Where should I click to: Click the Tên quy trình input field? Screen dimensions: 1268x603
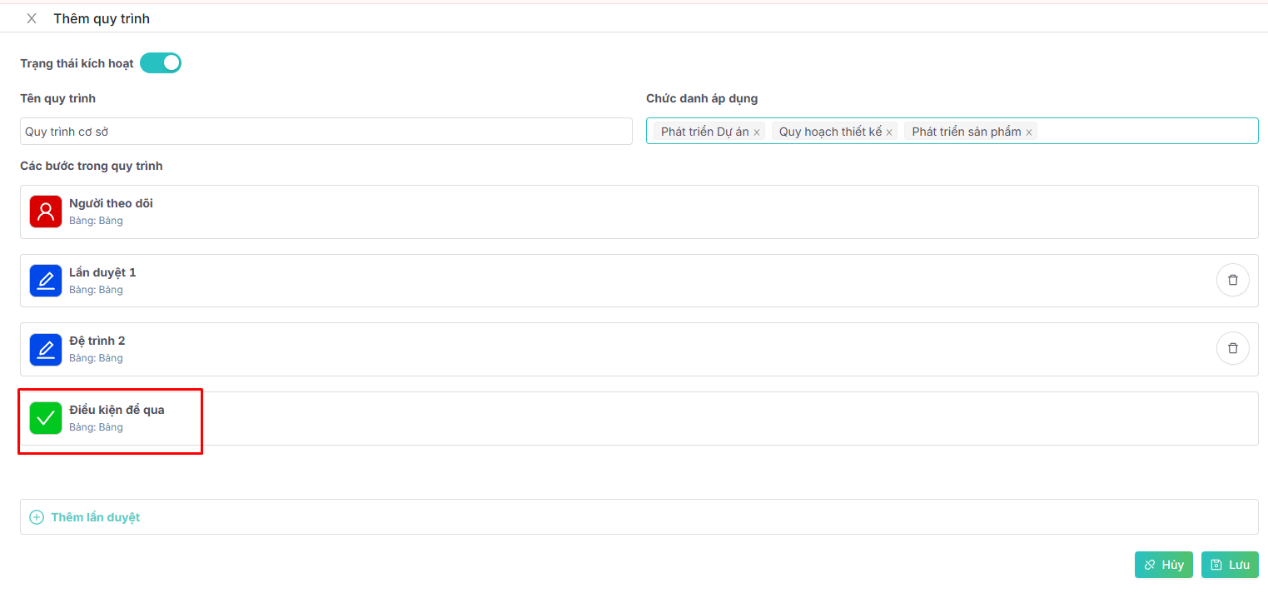pos(326,132)
